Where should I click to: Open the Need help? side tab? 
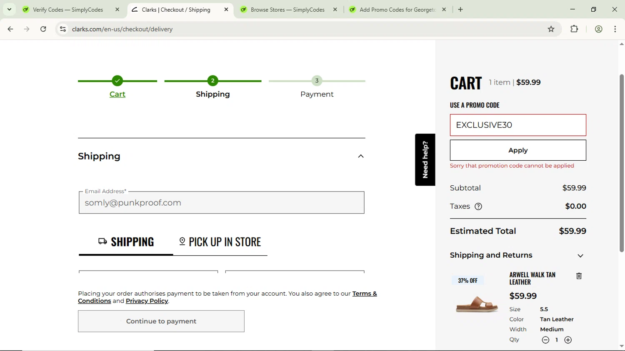[425, 159]
